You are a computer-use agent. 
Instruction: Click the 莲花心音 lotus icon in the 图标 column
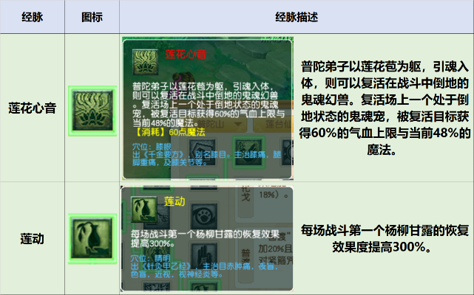point(92,111)
